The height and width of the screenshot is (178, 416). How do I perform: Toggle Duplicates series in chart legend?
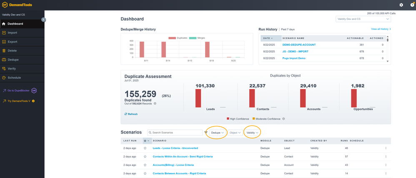coord(178,38)
